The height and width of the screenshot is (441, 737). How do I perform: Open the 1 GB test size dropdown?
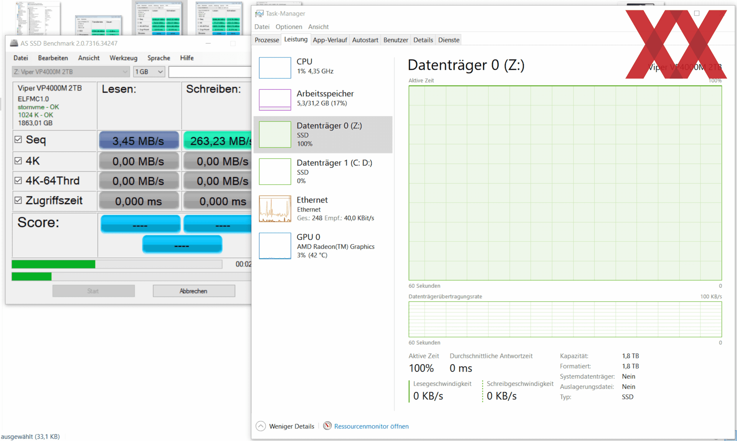[149, 72]
